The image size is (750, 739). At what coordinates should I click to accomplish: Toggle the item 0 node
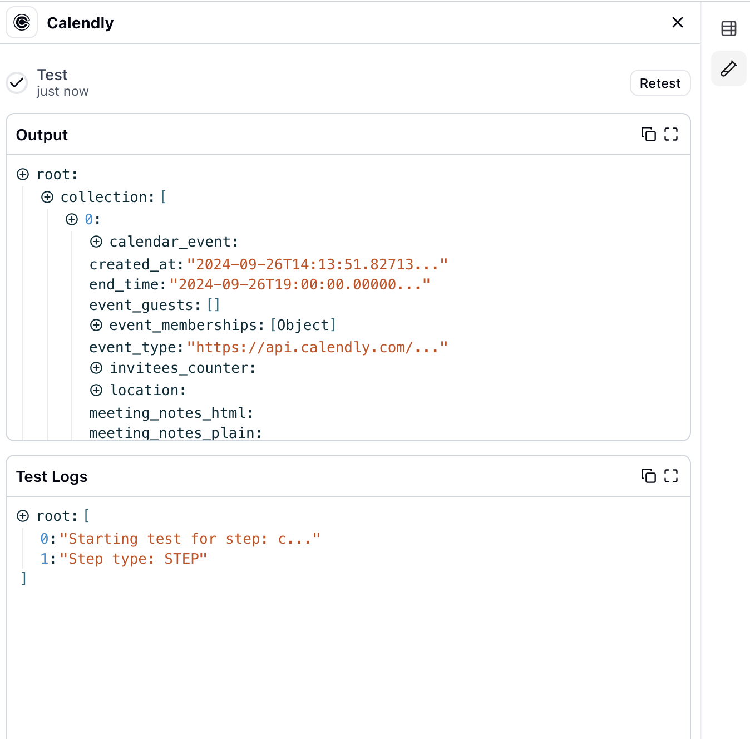coord(72,219)
